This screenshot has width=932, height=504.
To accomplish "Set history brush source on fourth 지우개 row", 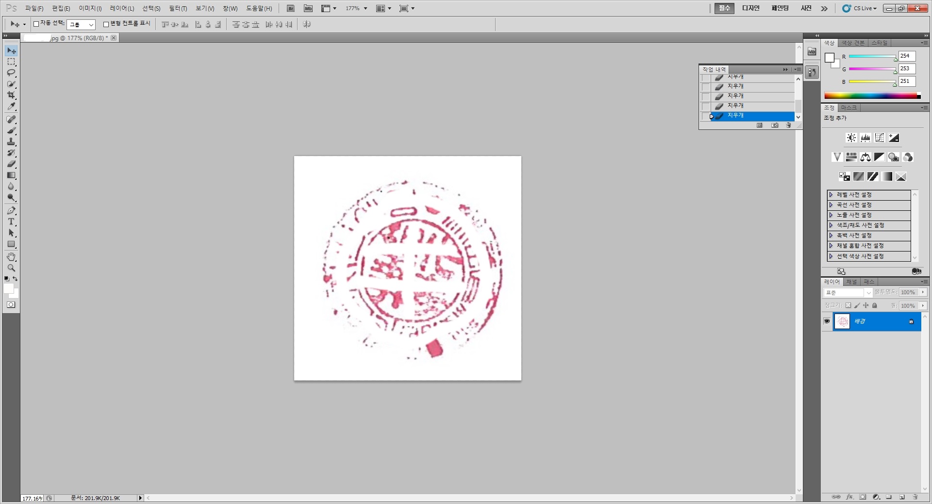I will tap(706, 107).
